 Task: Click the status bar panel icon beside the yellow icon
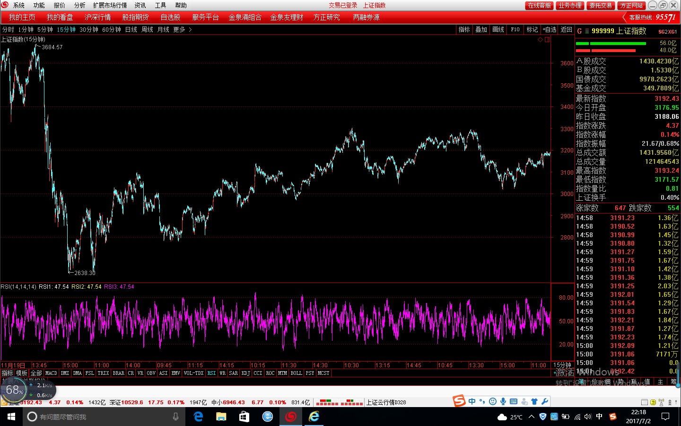[644, 402]
